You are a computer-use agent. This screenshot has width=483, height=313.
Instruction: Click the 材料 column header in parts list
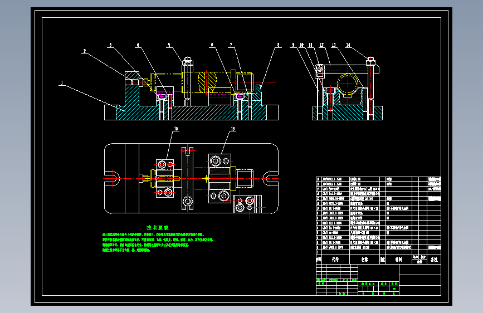(398, 260)
